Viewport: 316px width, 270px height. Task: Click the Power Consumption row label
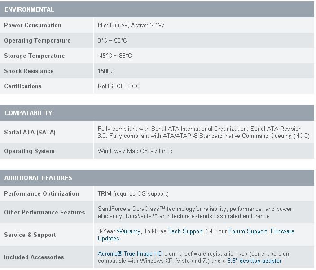click(33, 26)
